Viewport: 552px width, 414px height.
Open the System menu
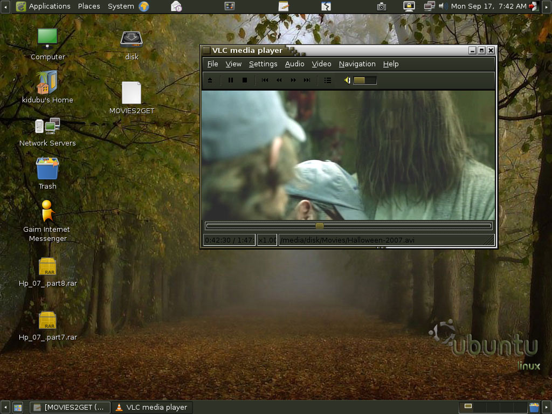121,6
